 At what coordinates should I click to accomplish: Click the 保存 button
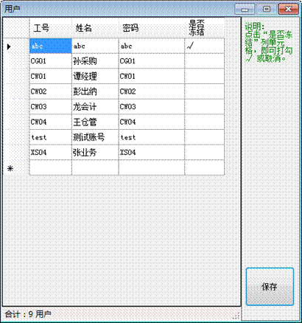pyautogui.click(x=270, y=287)
